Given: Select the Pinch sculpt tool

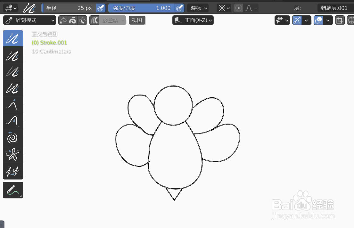Looking at the screenshot, I should (13, 155).
